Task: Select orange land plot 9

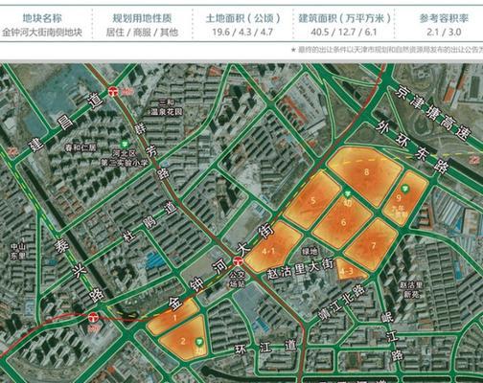Action: 404,198
